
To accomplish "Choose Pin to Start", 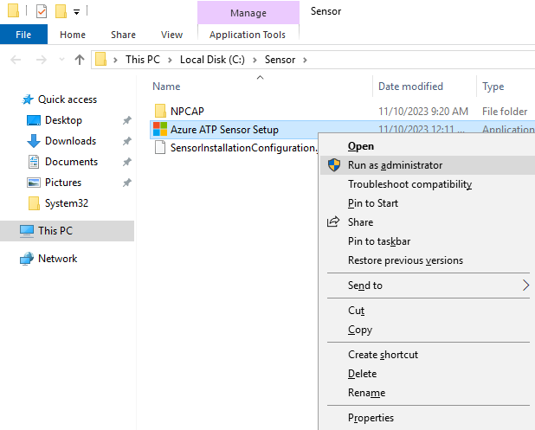I will (x=372, y=203).
